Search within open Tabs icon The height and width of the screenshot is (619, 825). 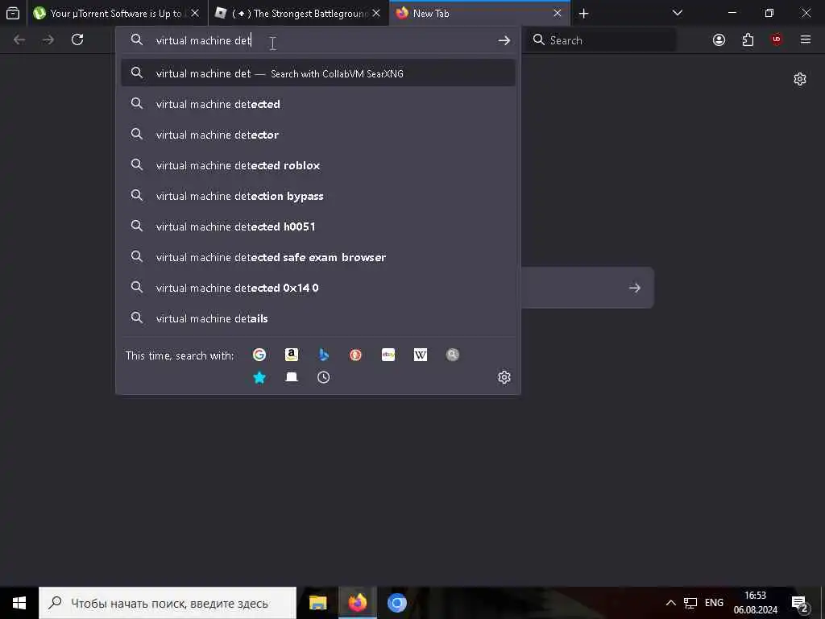[292, 377]
